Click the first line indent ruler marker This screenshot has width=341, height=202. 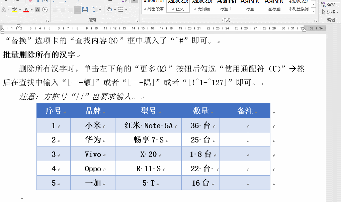point(18,26)
